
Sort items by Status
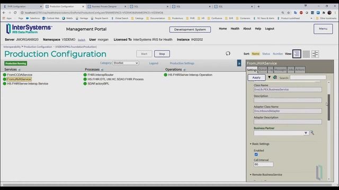click(x=266, y=54)
